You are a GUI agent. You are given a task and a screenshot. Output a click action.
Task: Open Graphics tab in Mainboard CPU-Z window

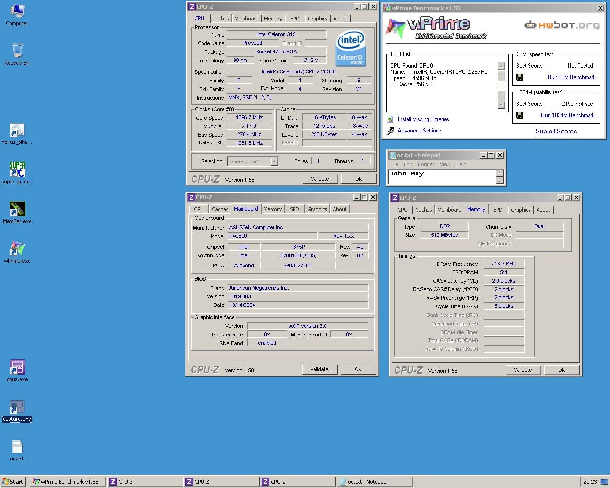point(317,209)
